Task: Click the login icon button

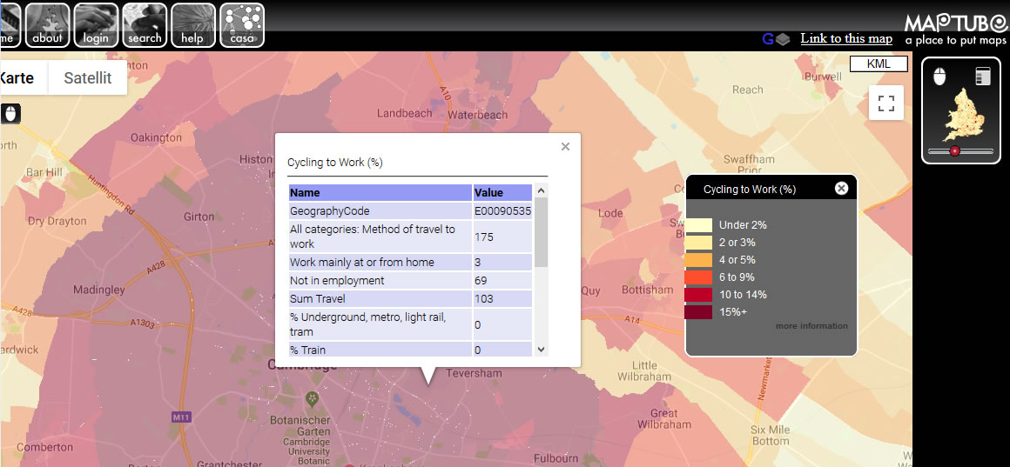Action: pos(96,24)
